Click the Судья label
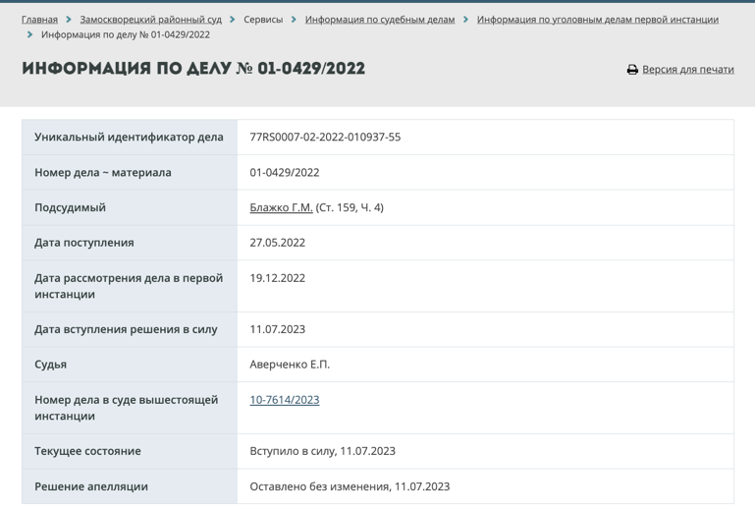 (50, 365)
